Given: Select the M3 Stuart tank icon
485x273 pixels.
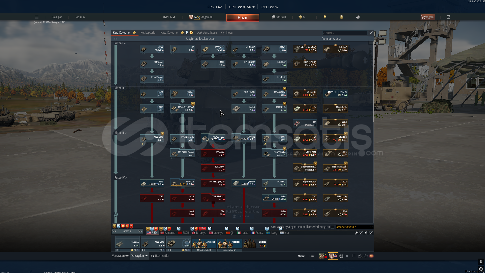Looking at the screenshot, I should (152, 64).
